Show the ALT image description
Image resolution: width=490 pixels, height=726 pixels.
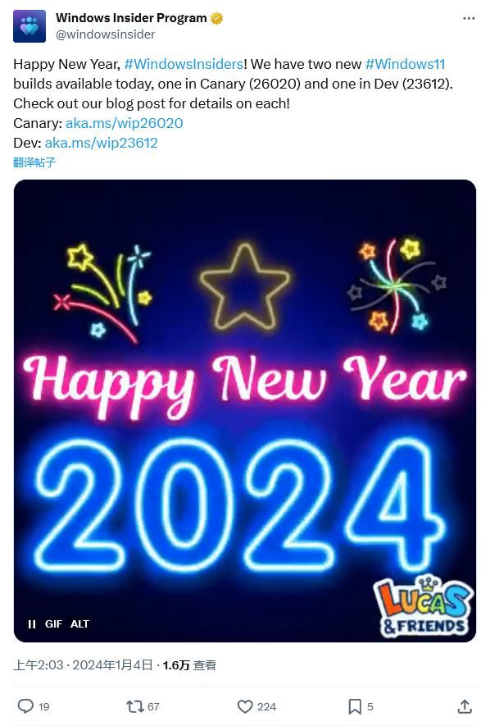[79, 624]
